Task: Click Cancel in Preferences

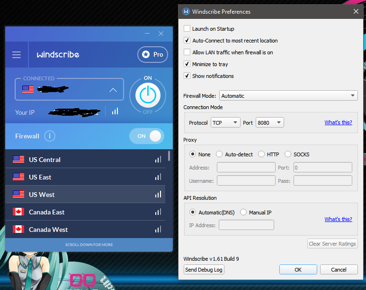Action: coord(339,270)
